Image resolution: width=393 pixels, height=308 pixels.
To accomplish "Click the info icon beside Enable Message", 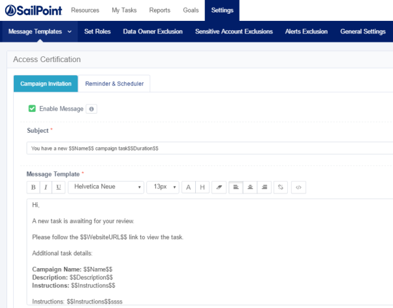I will 91,109.
